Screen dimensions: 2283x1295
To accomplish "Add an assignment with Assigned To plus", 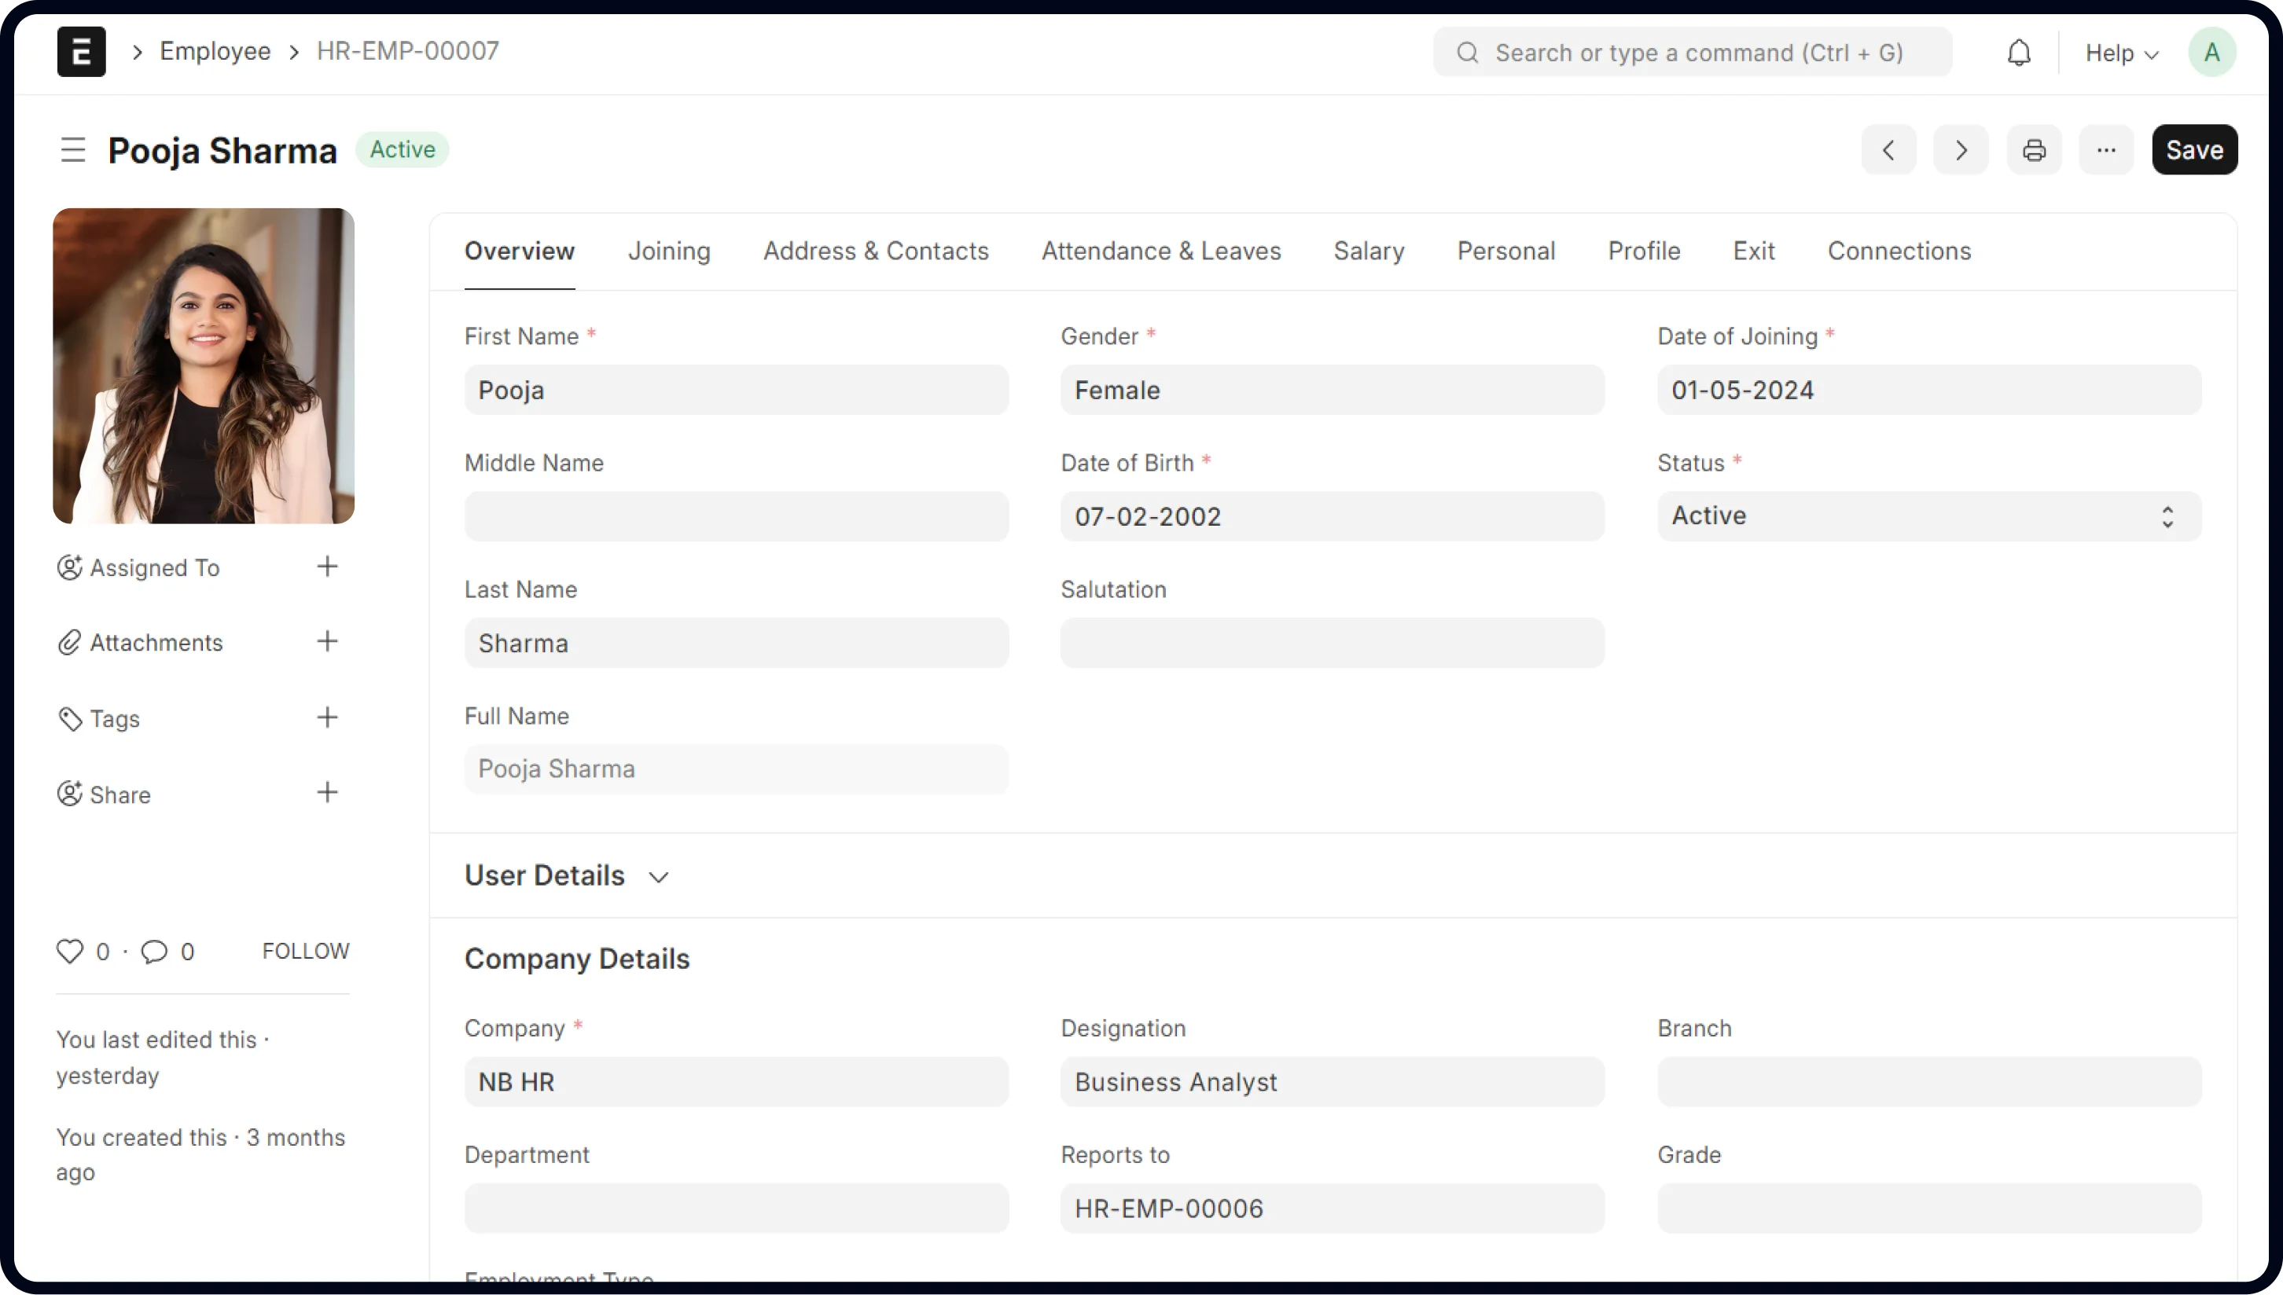I will point(326,567).
